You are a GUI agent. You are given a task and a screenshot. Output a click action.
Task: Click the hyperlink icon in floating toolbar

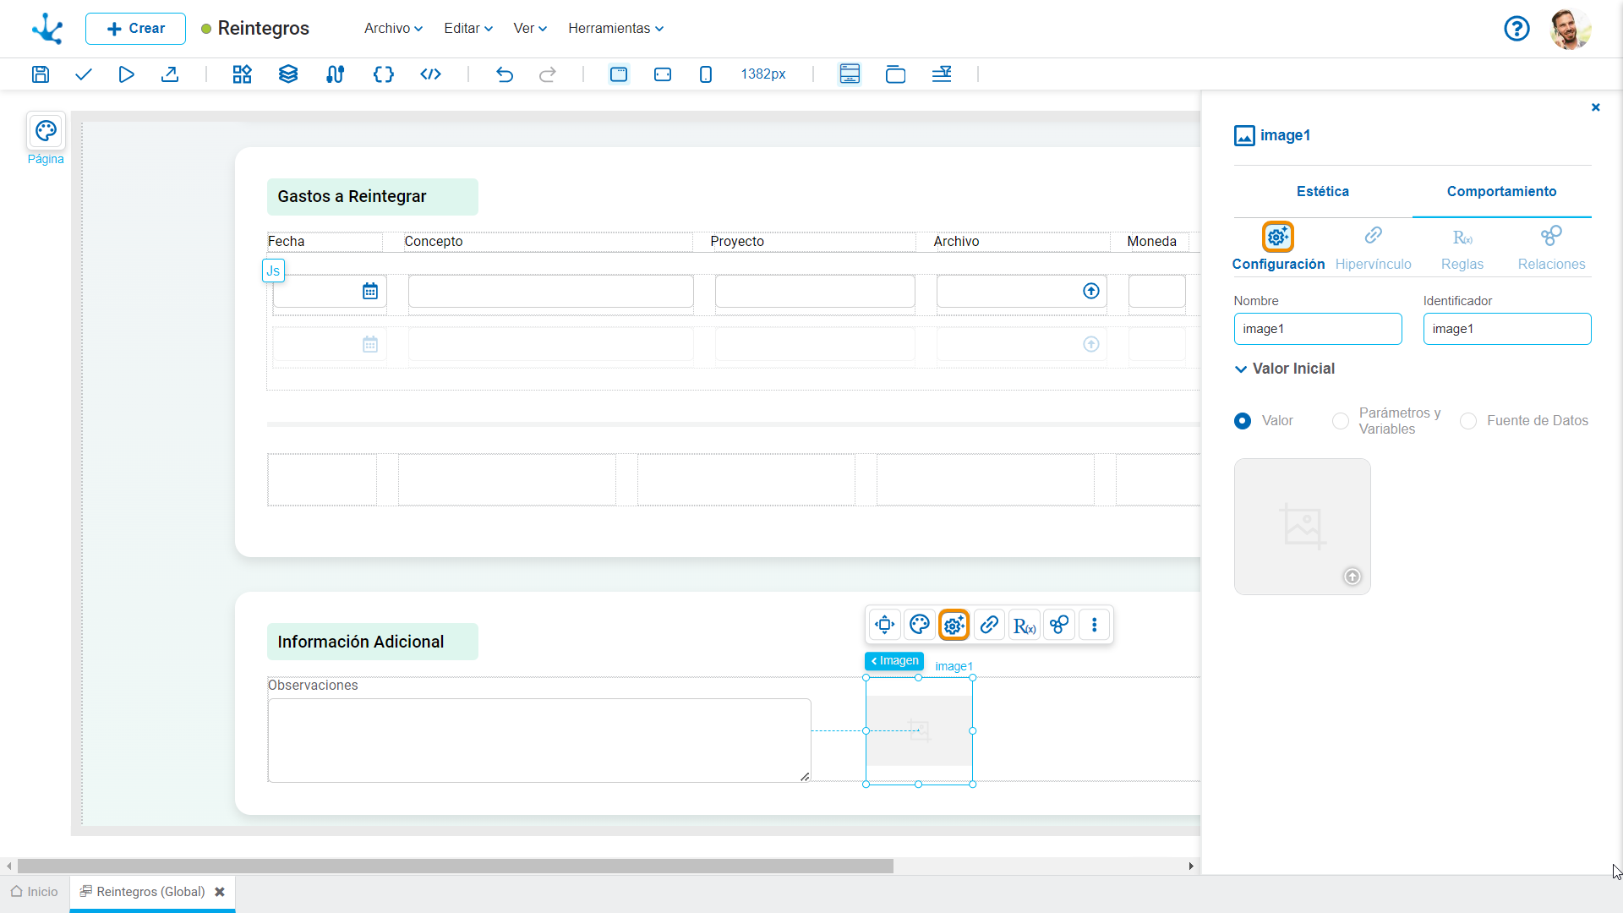pyautogui.click(x=989, y=625)
